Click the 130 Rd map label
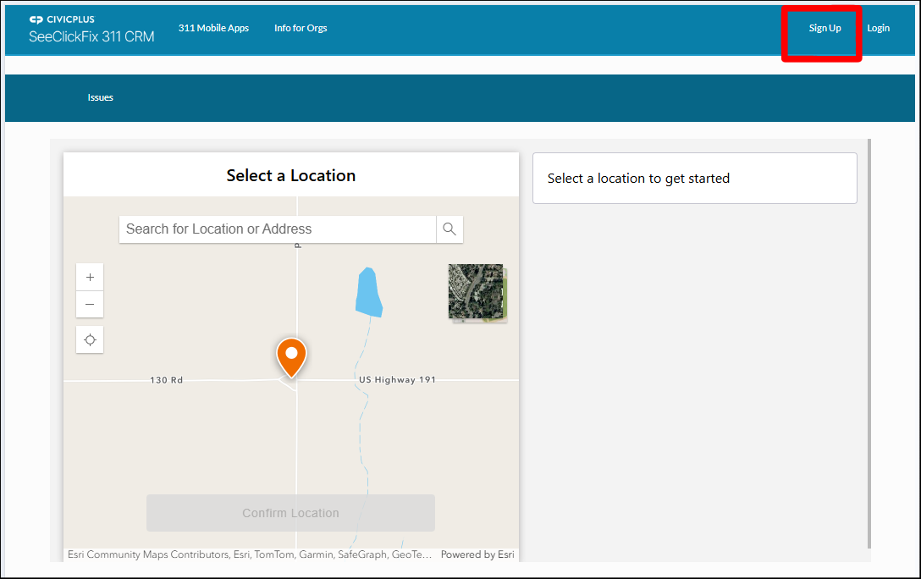 coord(166,380)
